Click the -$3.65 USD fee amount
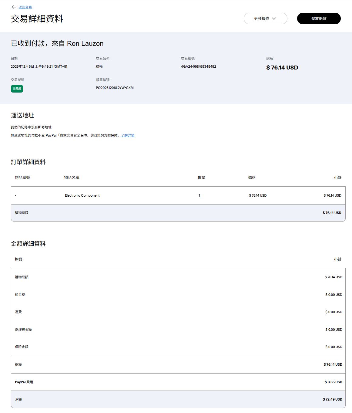Screen dimensions: 352x413 click(x=333, y=382)
